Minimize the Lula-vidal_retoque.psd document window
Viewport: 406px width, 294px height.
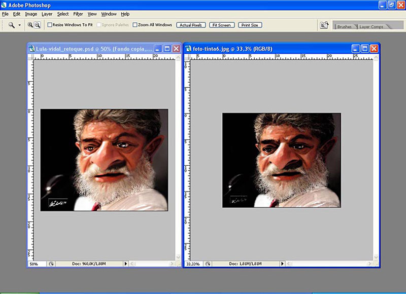(x=158, y=49)
